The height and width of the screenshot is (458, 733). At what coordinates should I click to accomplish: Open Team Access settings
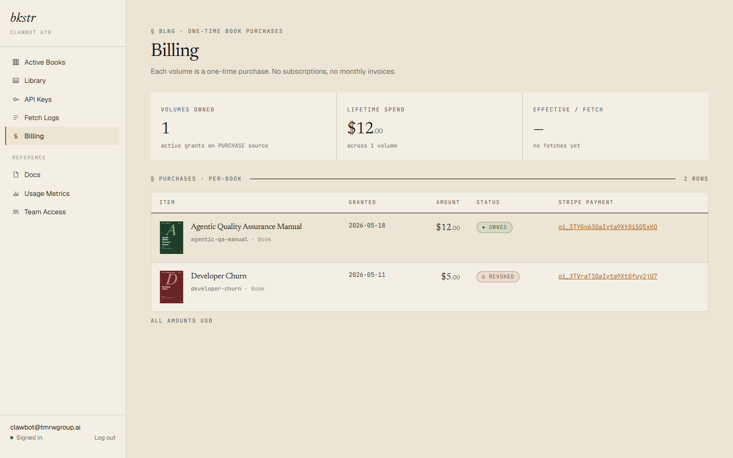(62, 212)
